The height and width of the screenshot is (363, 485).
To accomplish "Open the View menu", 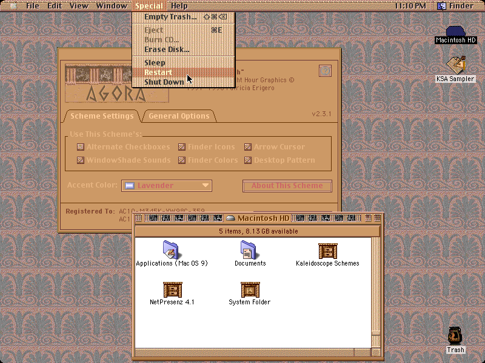I will pyautogui.click(x=79, y=5).
